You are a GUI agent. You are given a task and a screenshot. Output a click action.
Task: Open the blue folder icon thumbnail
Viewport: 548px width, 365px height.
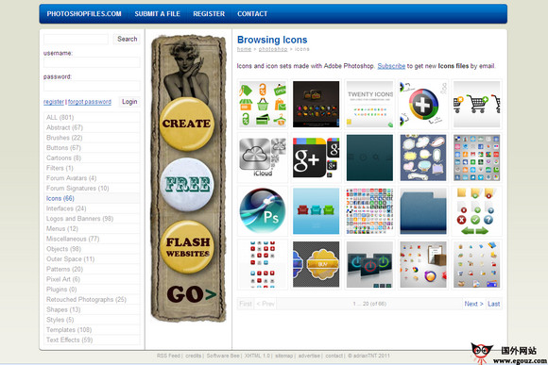(x=423, y=211)
